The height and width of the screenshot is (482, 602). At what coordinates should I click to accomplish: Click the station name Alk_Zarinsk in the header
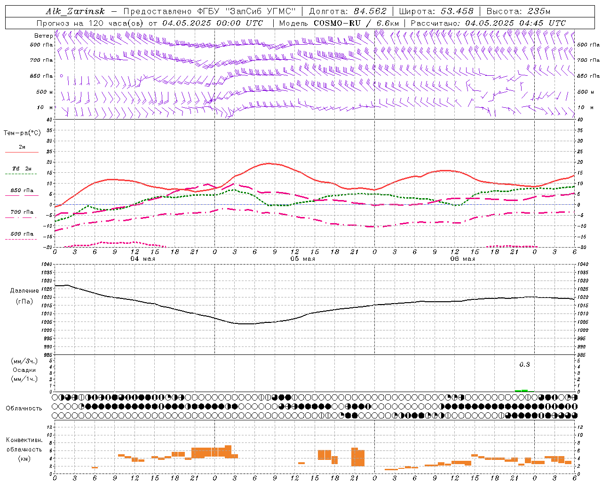click(x=75, y=11)
